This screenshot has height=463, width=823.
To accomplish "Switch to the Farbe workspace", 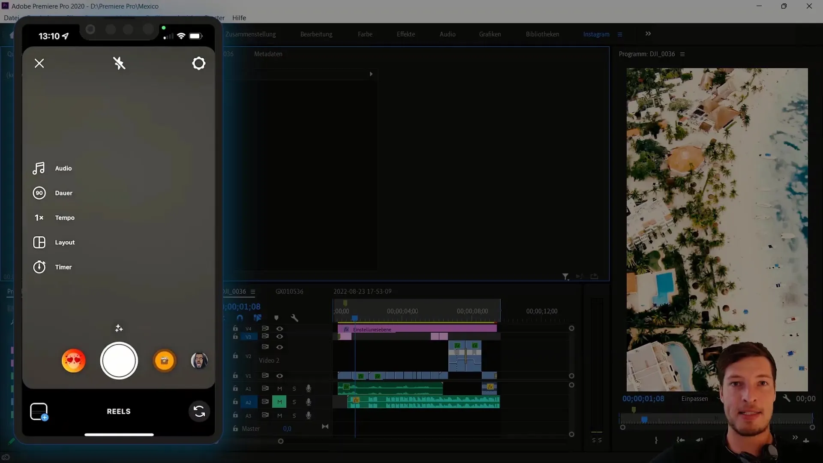I will [365, 34].
